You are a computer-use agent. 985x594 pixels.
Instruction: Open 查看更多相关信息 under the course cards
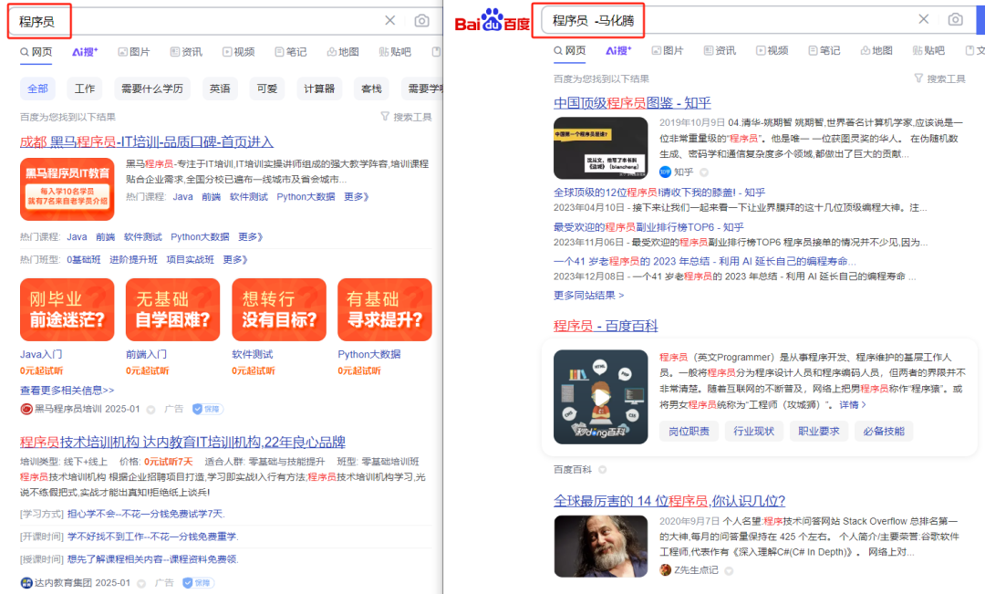pos(67,391)
